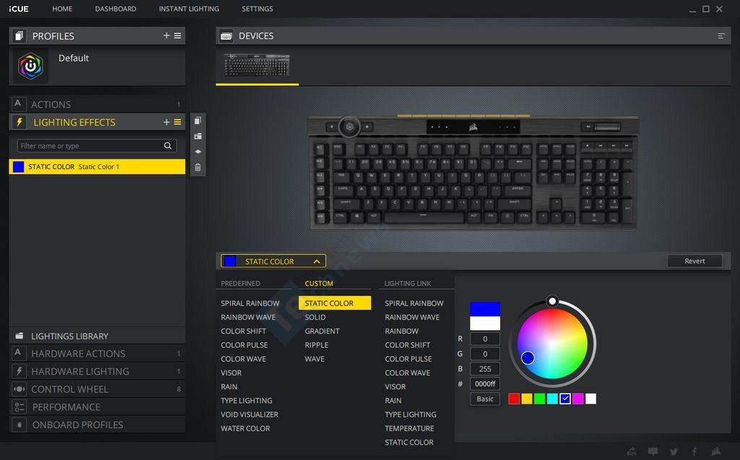This screenshot has width=740, height=460.
Task: Open the Facebook icon in the footer
Action: pyautogui.click(x=694, y=451)
